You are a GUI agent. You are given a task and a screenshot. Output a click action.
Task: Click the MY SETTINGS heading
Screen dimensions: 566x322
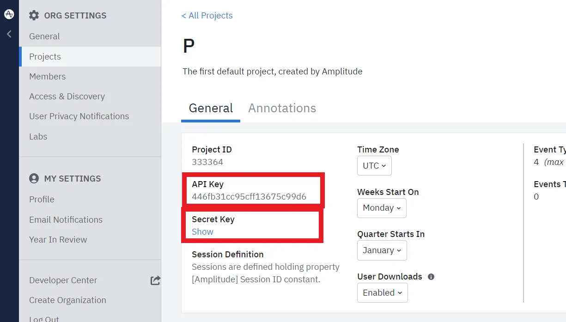pyautogui.click(x=72, y=178)
